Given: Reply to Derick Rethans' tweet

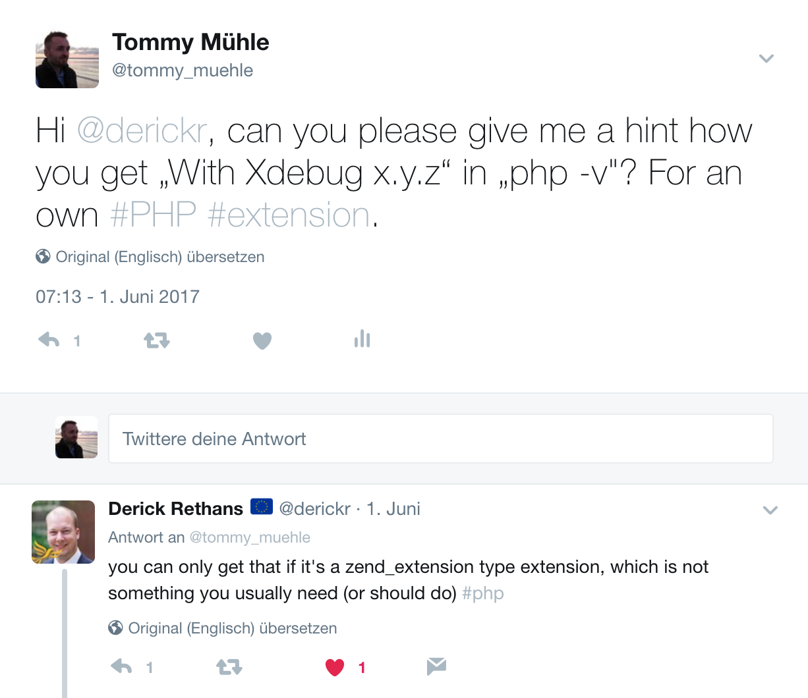Looking at the screenshot, I should [122, 667].
